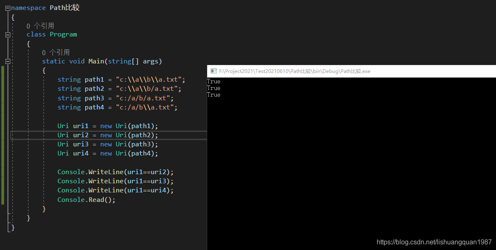Click the path4 variable declaration name
This screenshot has width=496, height=250.
pyautogui.click(x=94, y=107)
